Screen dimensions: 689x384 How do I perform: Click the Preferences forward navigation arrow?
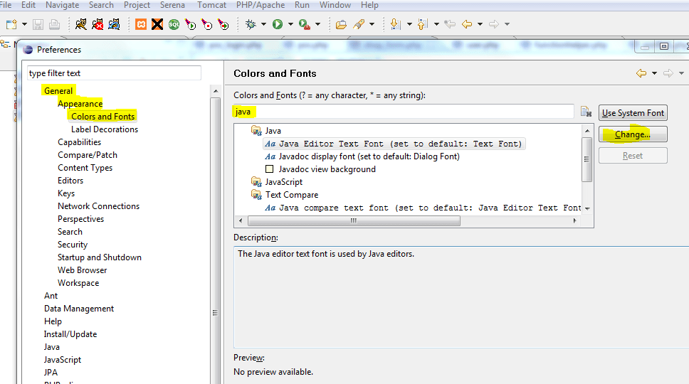pos(668,73)
